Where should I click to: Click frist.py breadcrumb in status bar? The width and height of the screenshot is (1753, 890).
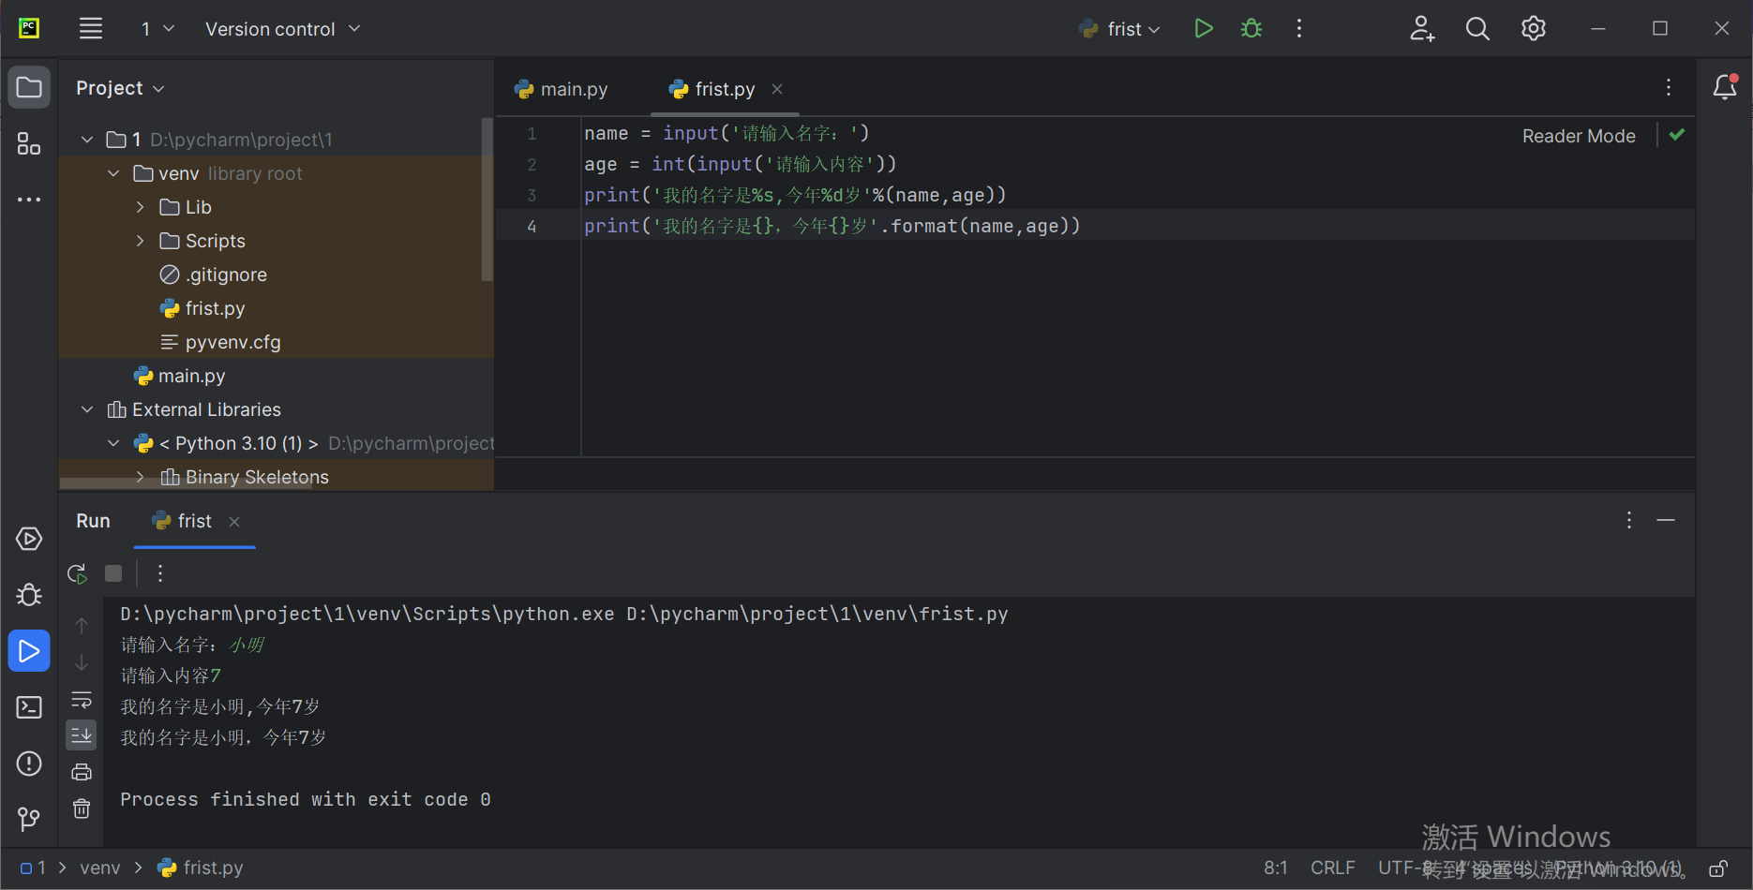coord(201,868)
